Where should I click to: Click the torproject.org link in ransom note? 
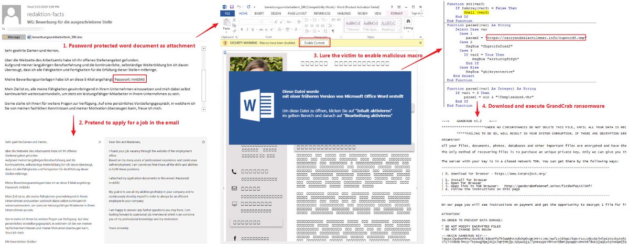pos(520,174)
